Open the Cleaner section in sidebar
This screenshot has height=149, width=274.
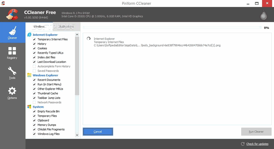(x=12, y=32)
